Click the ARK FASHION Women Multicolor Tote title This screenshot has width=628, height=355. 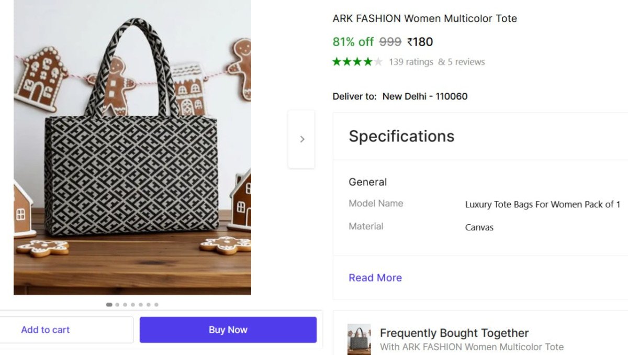pos(424,18)
